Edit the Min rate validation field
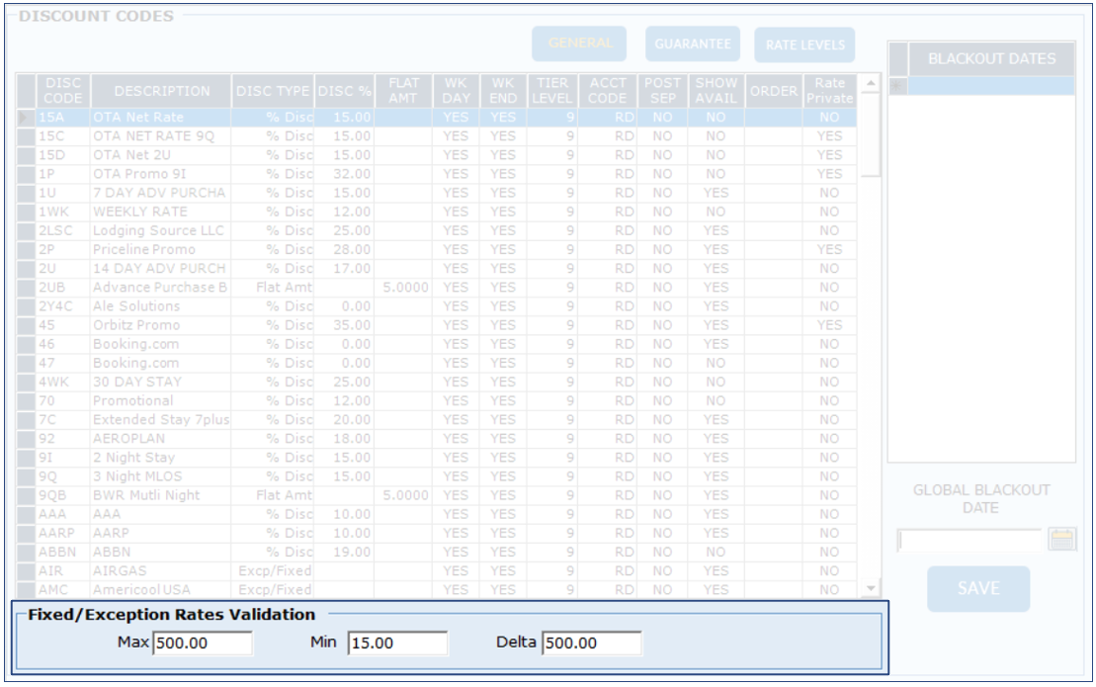 (397, 644)
